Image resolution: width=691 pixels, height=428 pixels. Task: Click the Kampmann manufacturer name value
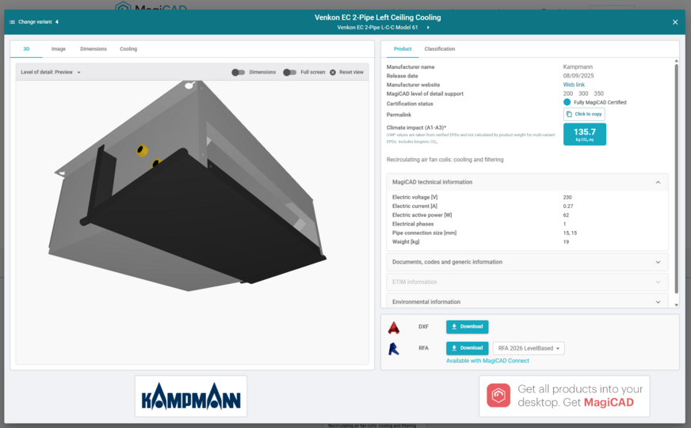coord(578,67)
